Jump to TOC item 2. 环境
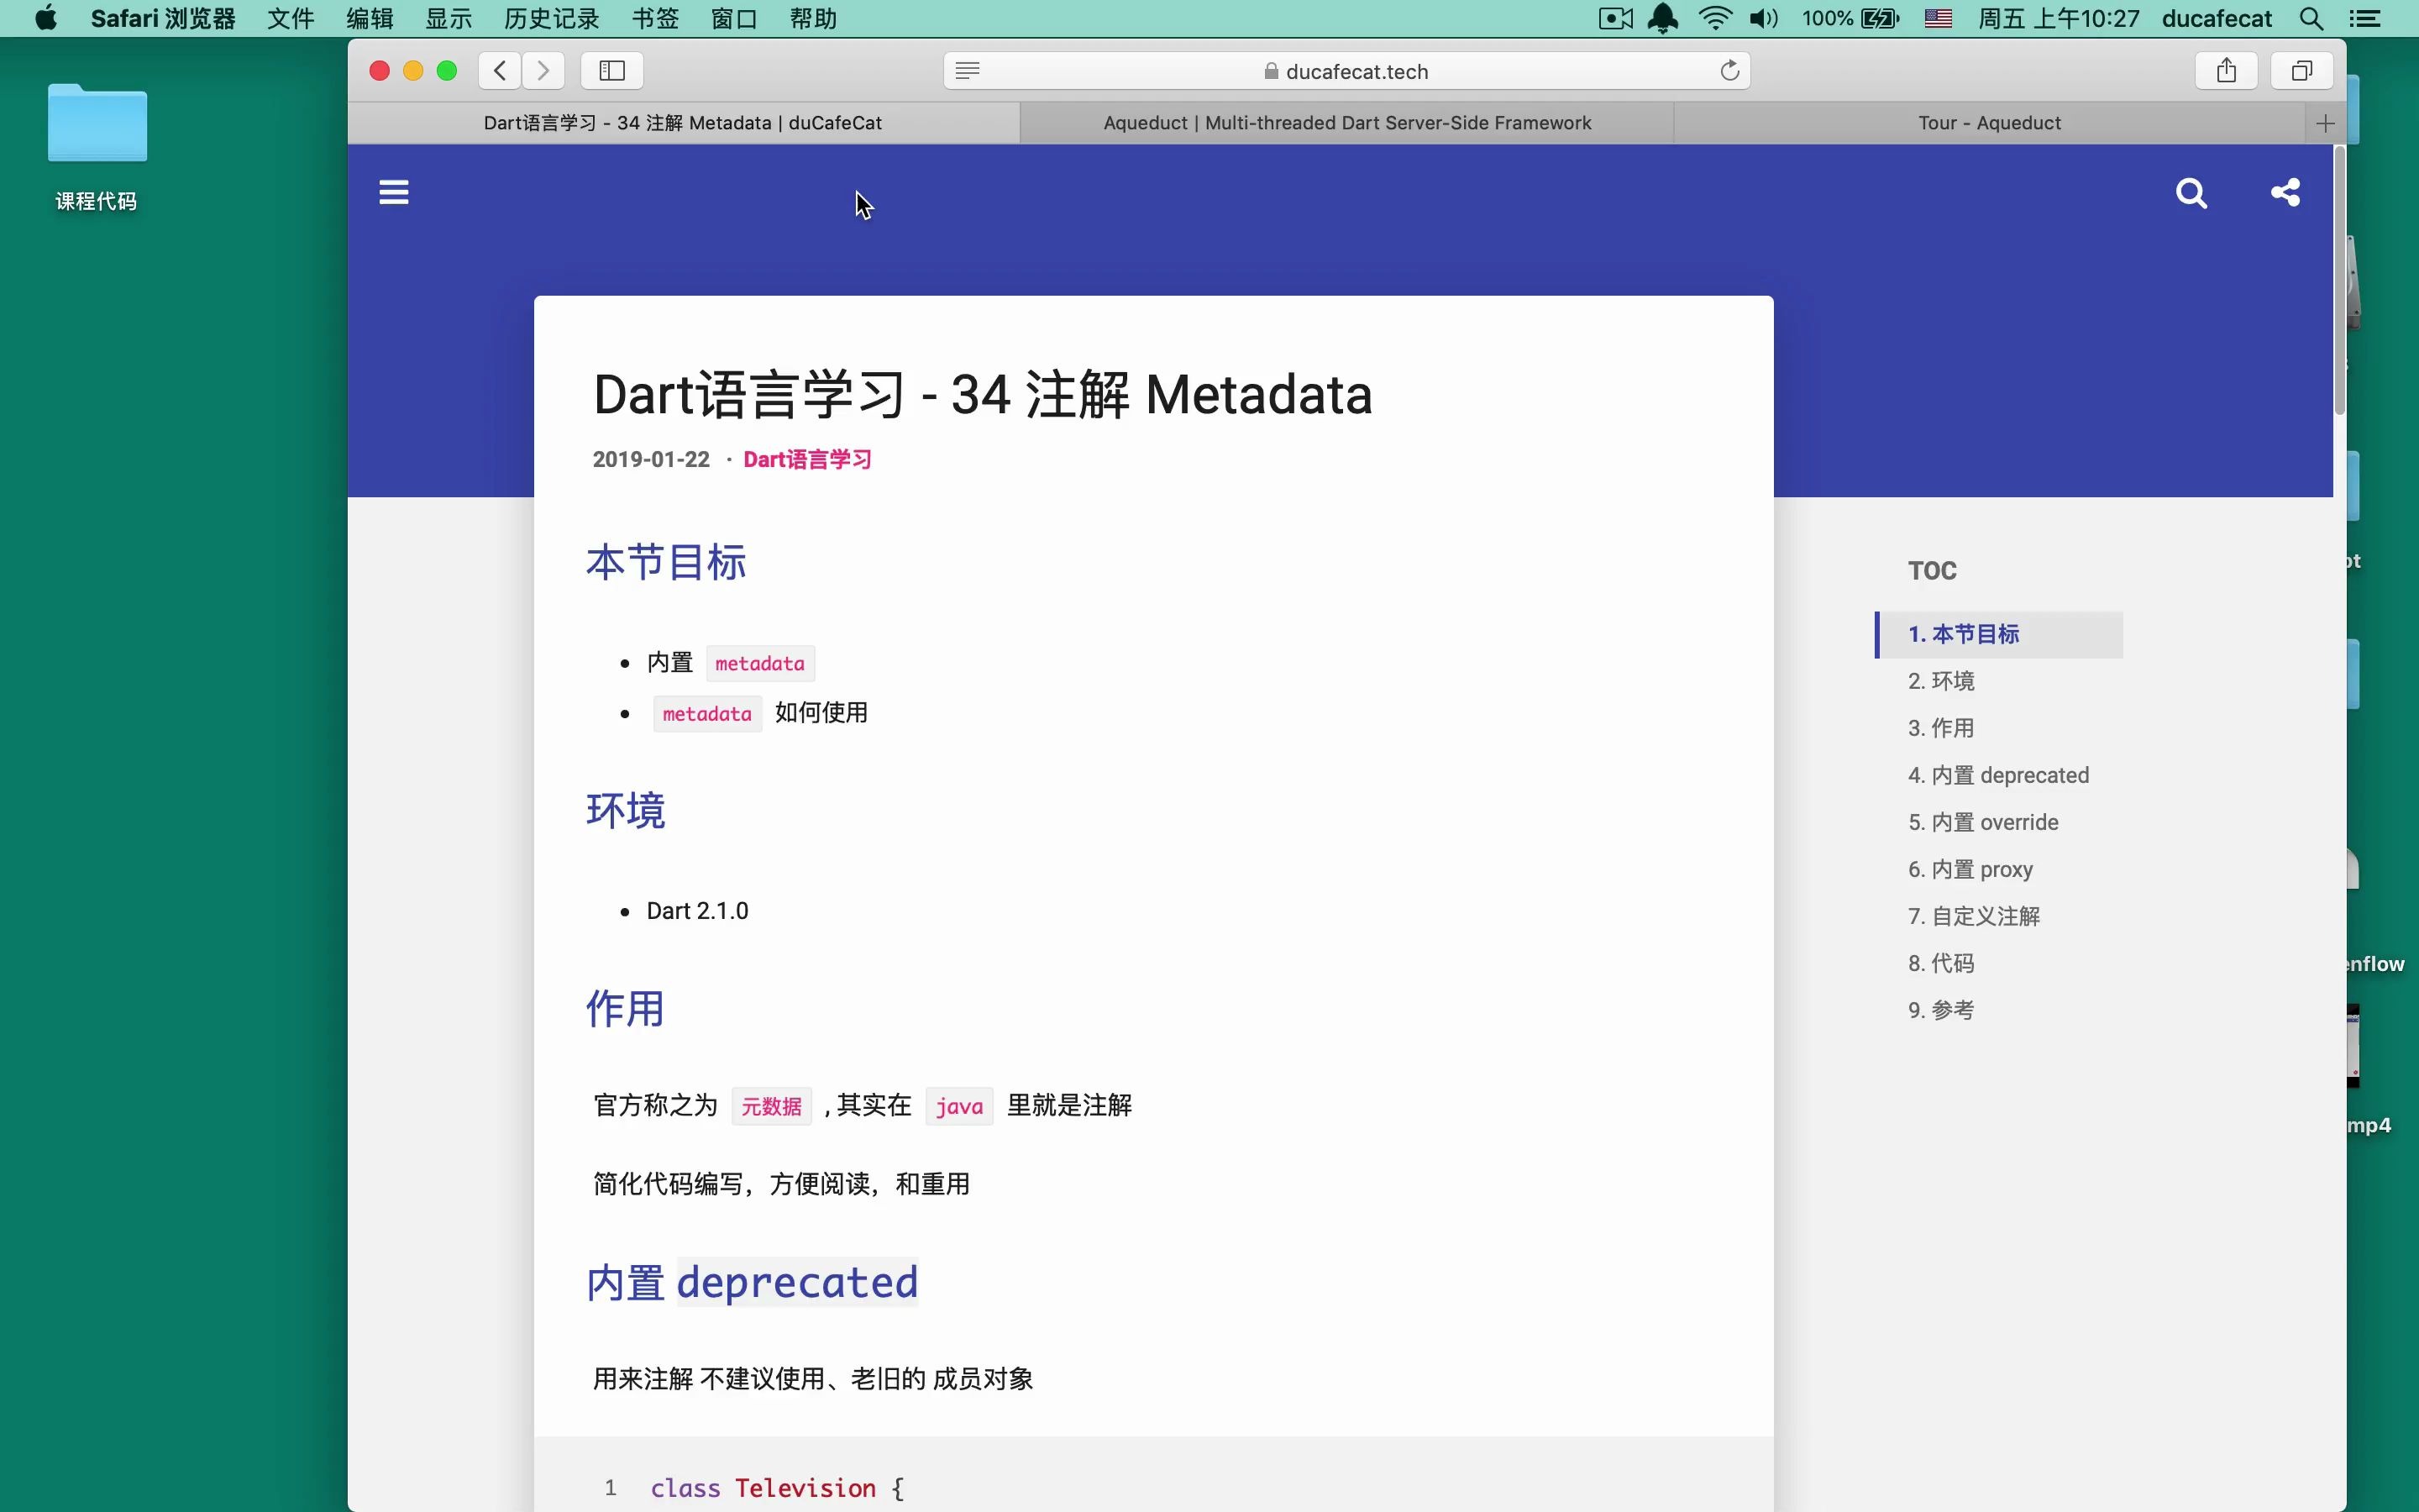This screenshot has height=1512, width=2419. tap(1941, 681)
